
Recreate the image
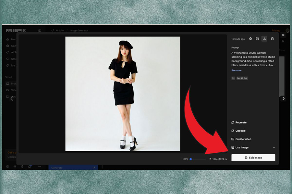(x=239, y=123)
